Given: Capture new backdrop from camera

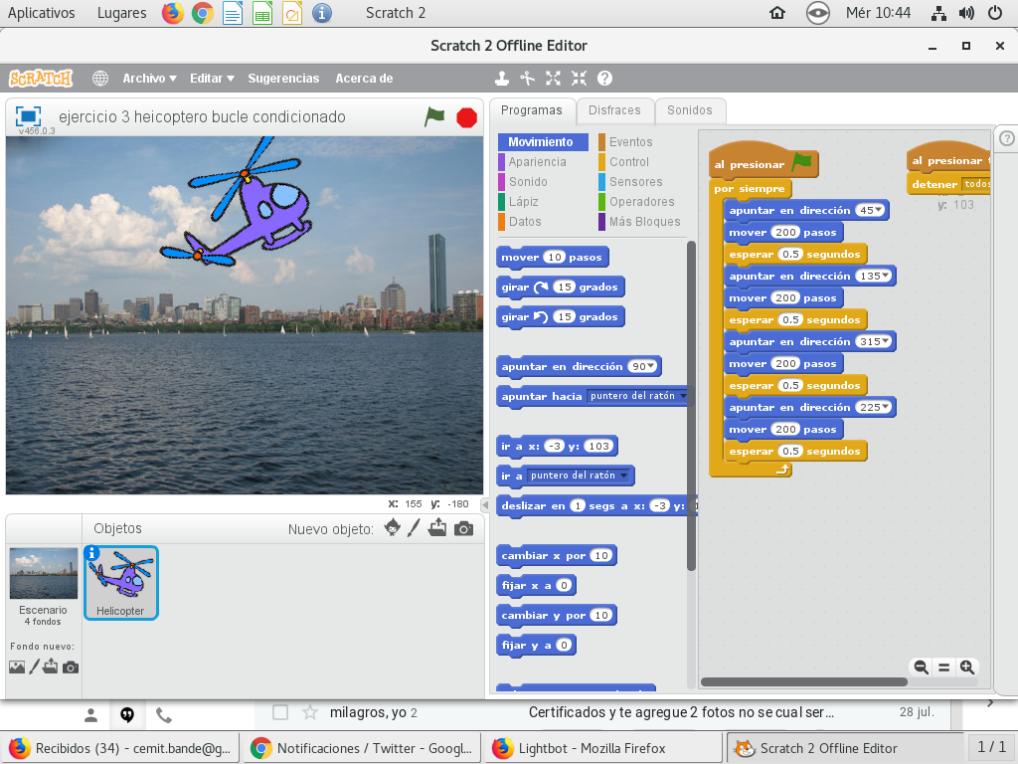Looking at the screenshot, I should pos(71,668).
